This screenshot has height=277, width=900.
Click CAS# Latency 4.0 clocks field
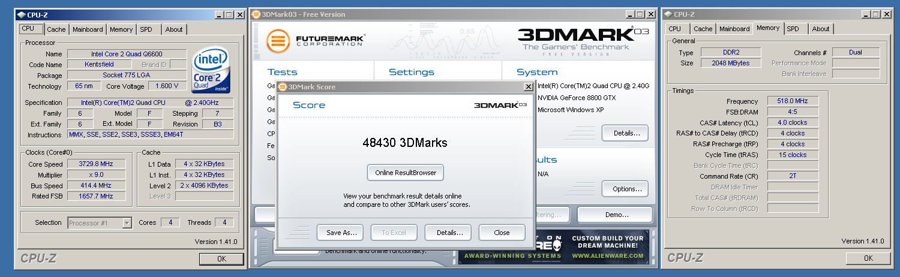[793, 122]
